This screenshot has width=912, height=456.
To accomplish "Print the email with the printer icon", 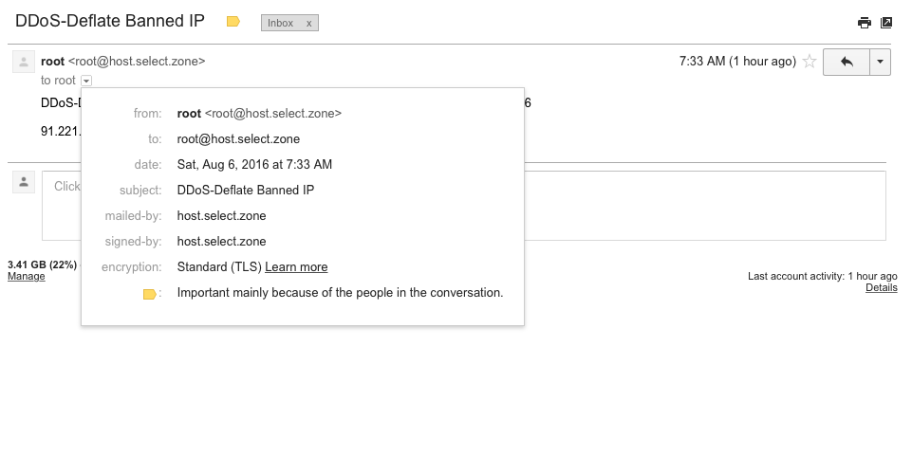I will 865,23.
